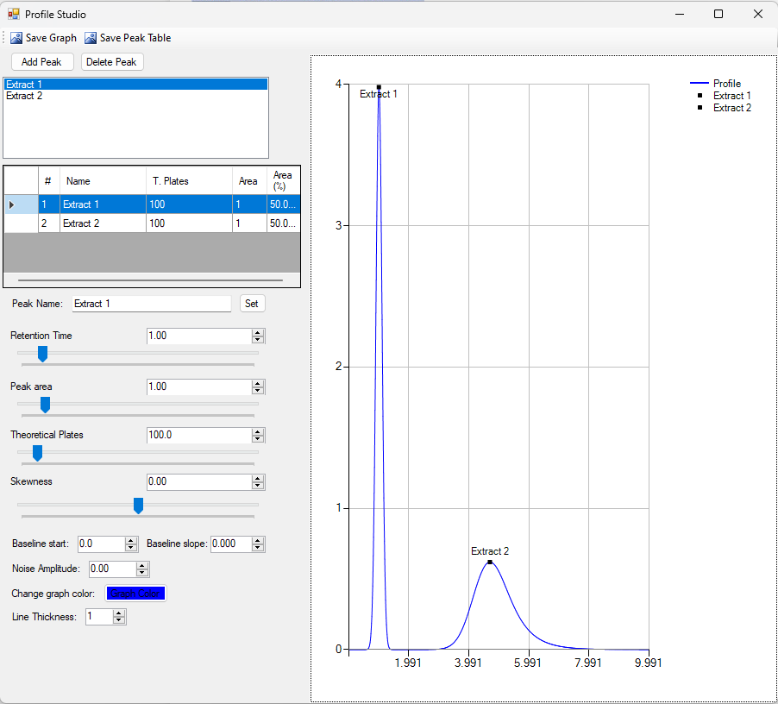Decrease Skewness using spinner down arrow

(258, 486)
